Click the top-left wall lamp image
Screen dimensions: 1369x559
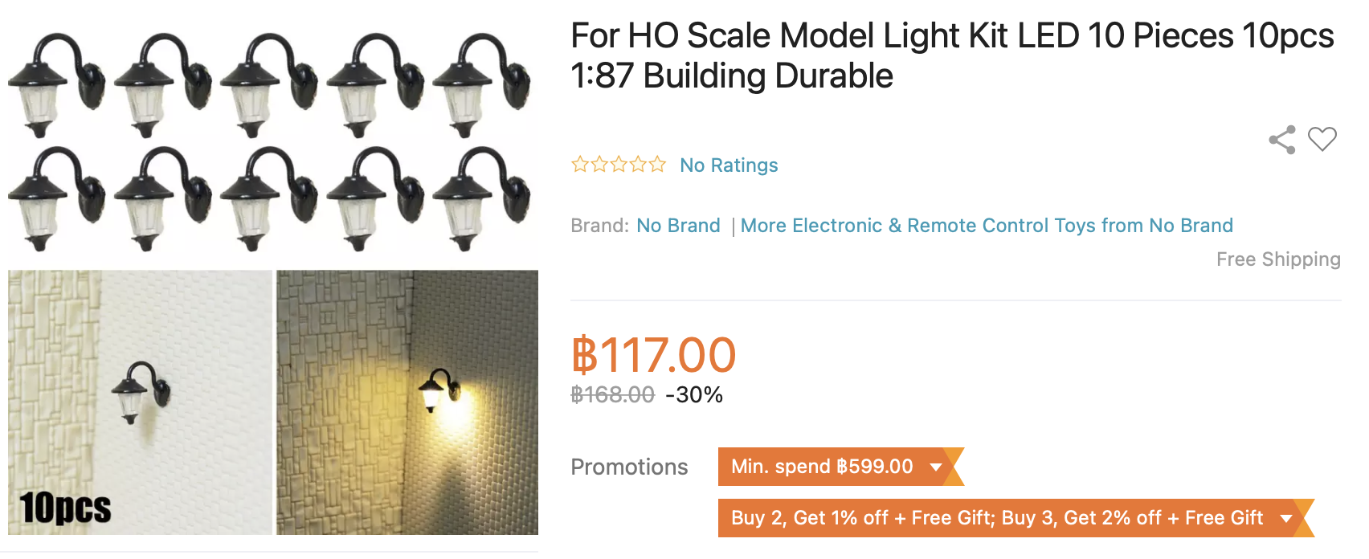56,84
